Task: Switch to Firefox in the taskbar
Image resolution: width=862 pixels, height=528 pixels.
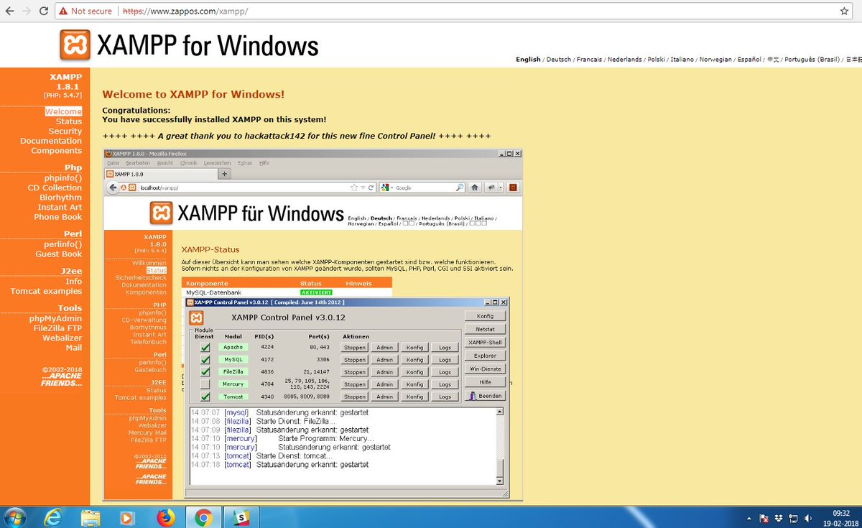Action: click(x=165, y=517)
